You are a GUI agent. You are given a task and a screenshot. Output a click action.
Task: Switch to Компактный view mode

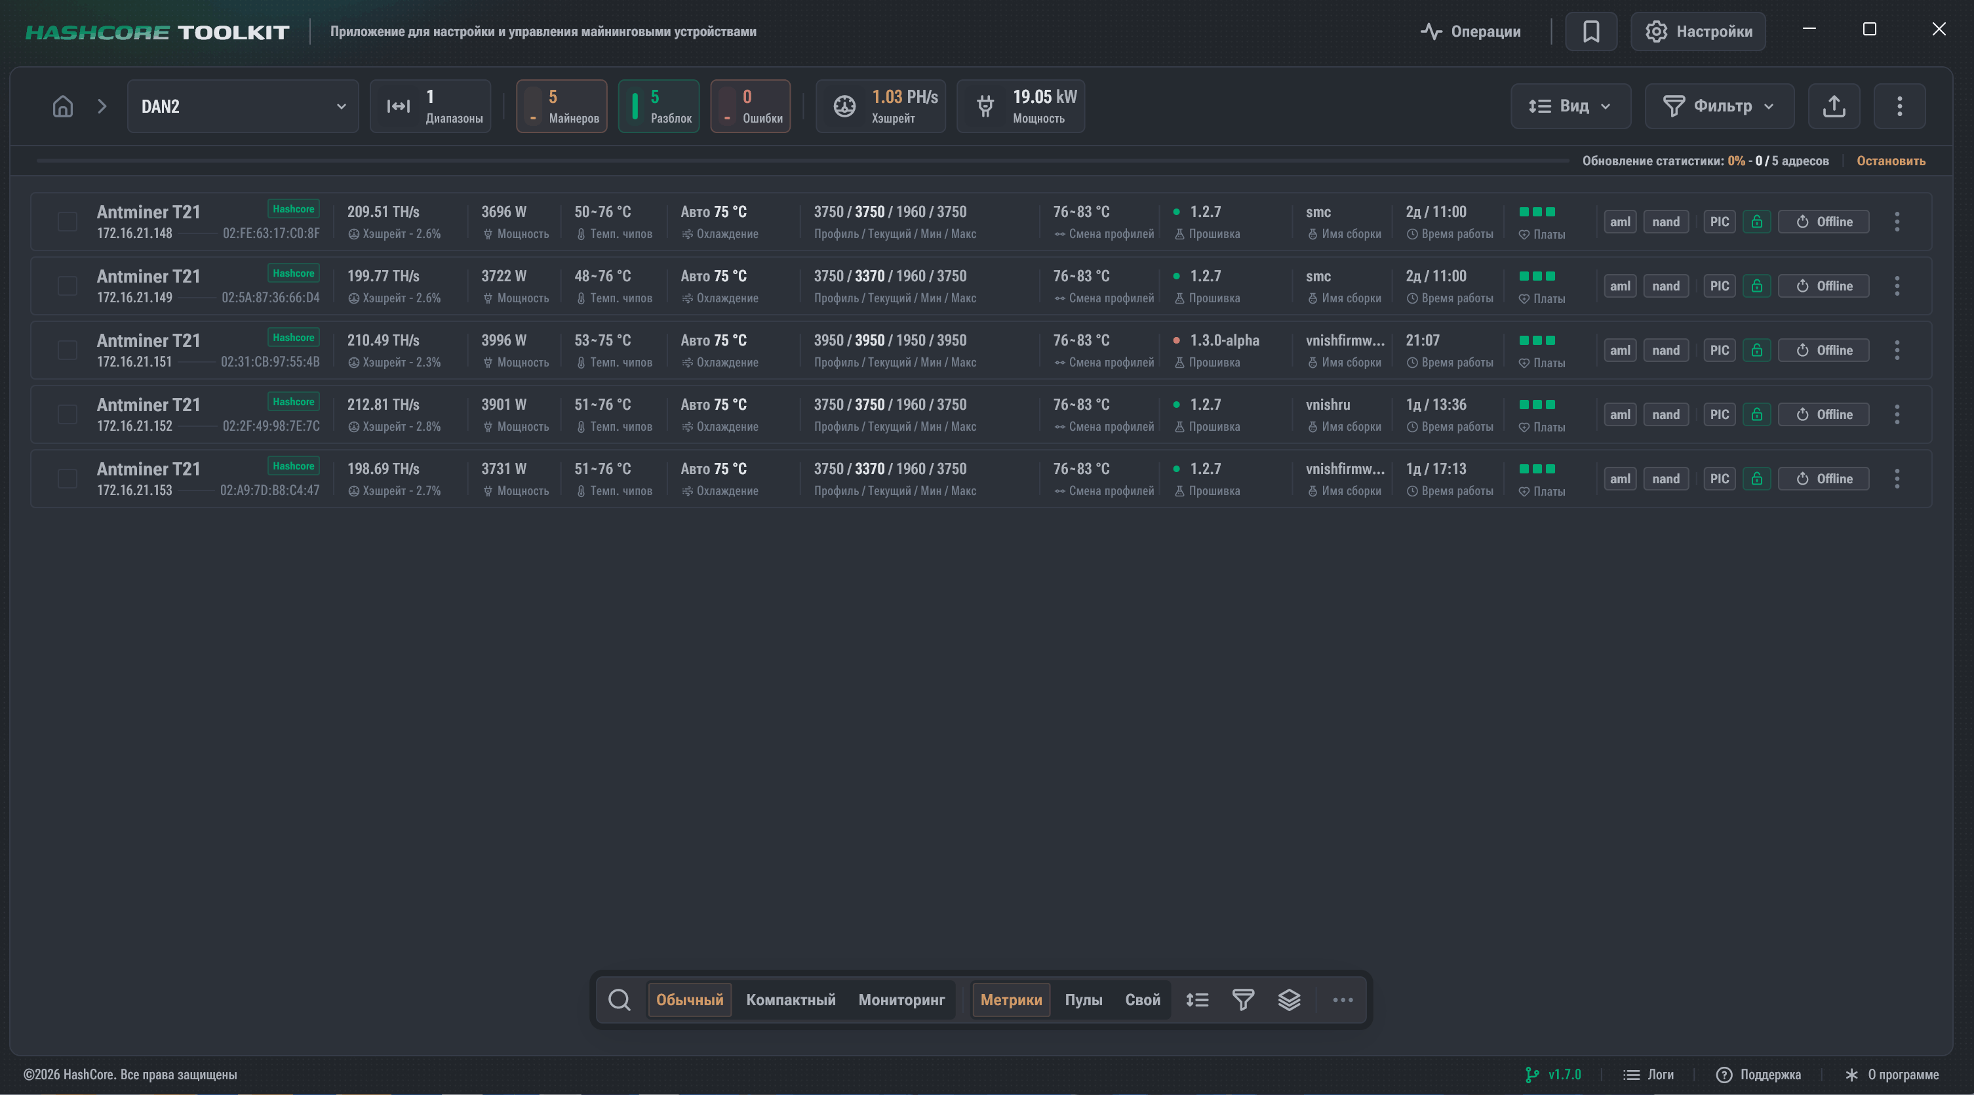click(791, 1000)
